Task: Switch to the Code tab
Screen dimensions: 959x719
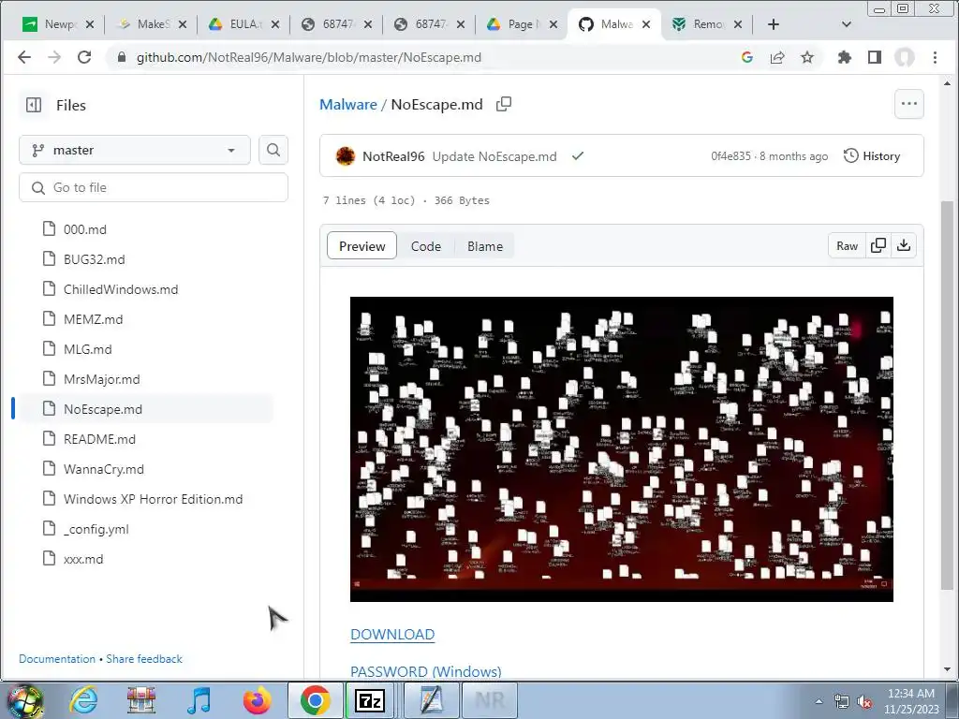Action: click(426, 246)
